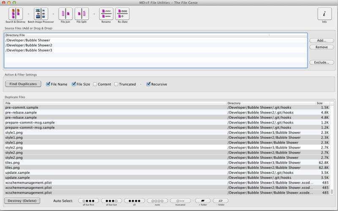Select tiles.png in Bubble Shower3
Image resolution: width=338 pixels, height=211 pixels.
167,162
